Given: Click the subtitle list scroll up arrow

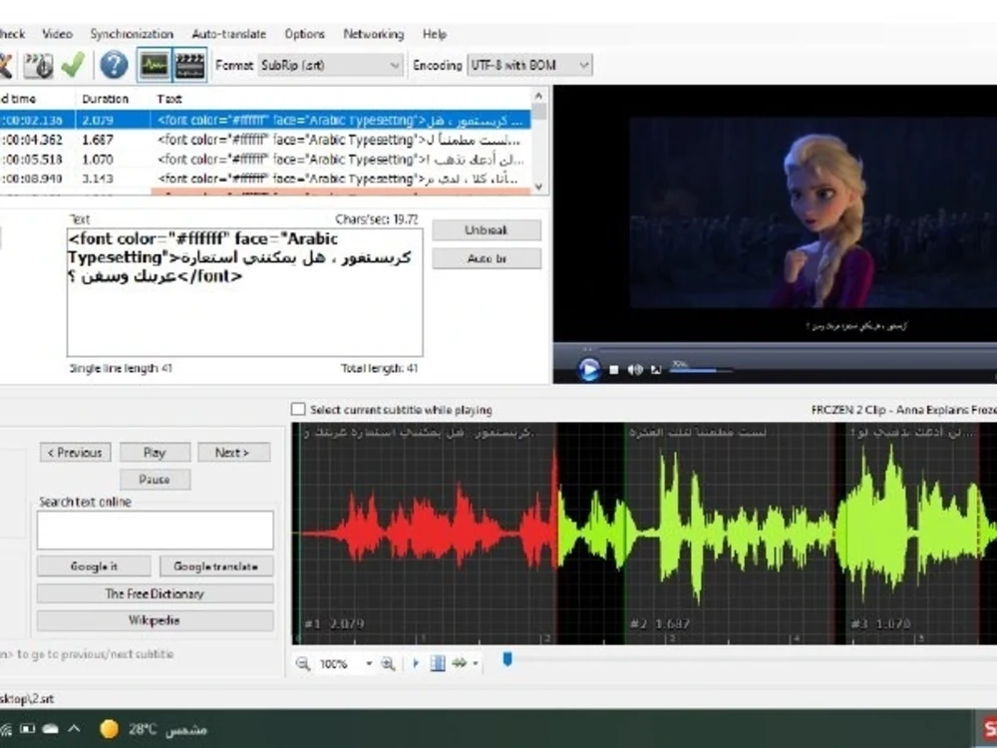Looking at the screenshot, I should (x=539, y=97).
